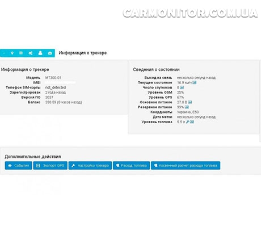Open the backup power chart icon beside 99%

[x=187, y=107]
